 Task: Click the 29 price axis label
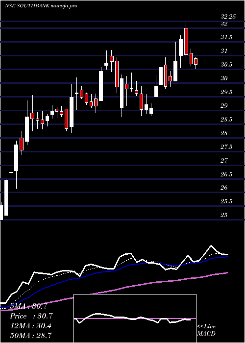(x=223, y=106)
